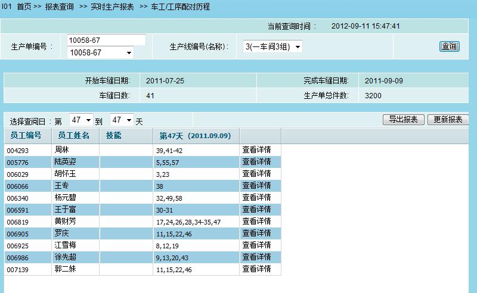
Task: Open 查看详情 for 江雪梅
Action: [256, 245]
